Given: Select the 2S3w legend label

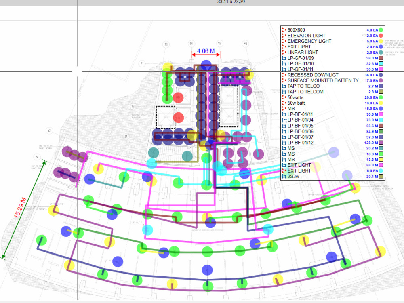Looking at the screenshot, I should (293, 177).
